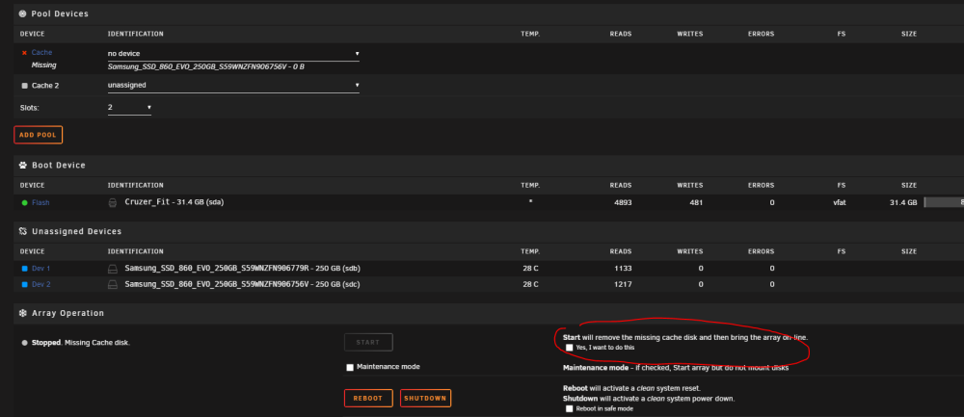Screen dimensions: 964x417
Task: Open the Cache 2 'unassigned' dropdown
Action: (233, 86)
